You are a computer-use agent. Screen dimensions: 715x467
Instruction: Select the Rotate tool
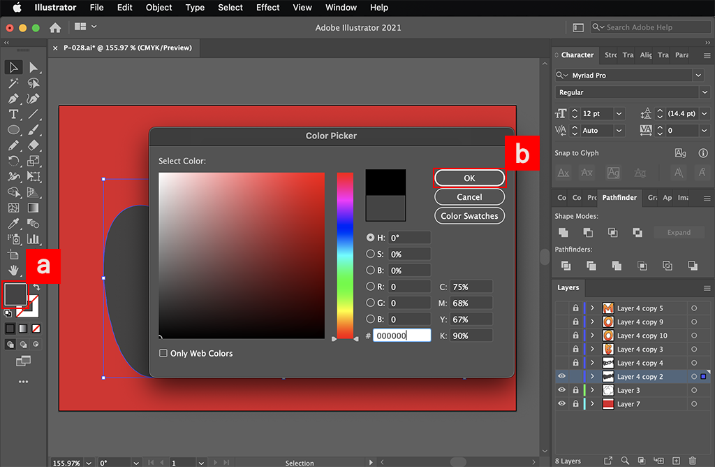13,161
